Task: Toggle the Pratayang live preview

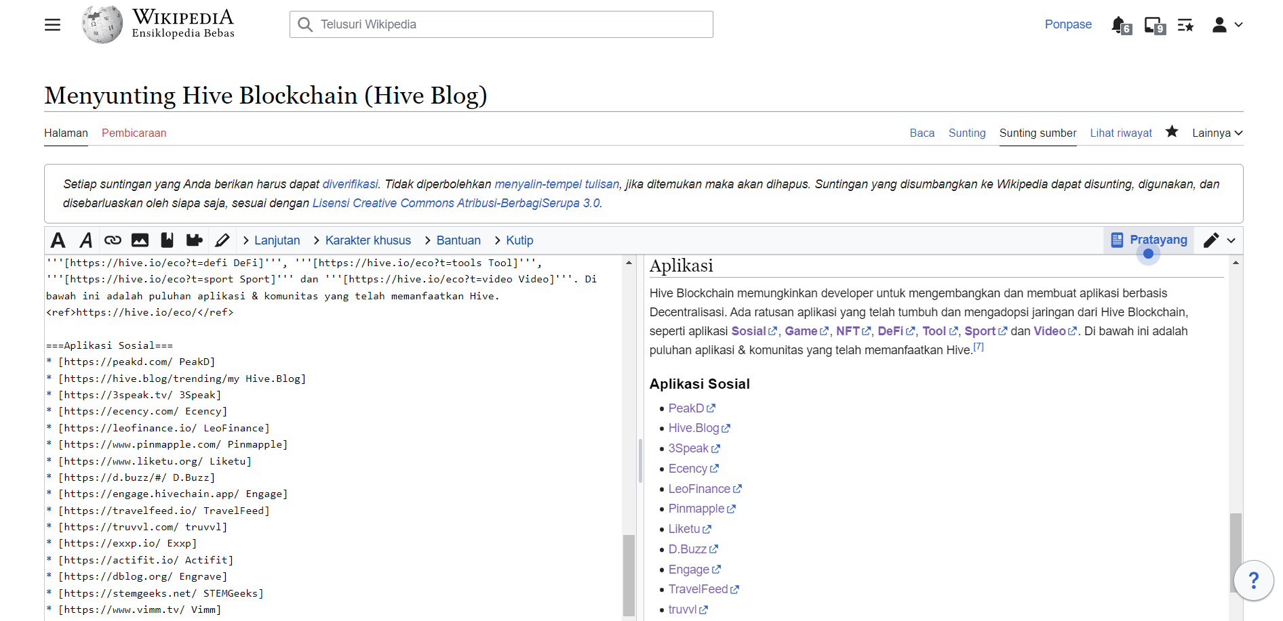Action: (x=1149, y=240)
